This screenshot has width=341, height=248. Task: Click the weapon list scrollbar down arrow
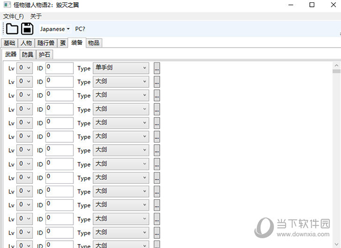coord(336,244)
